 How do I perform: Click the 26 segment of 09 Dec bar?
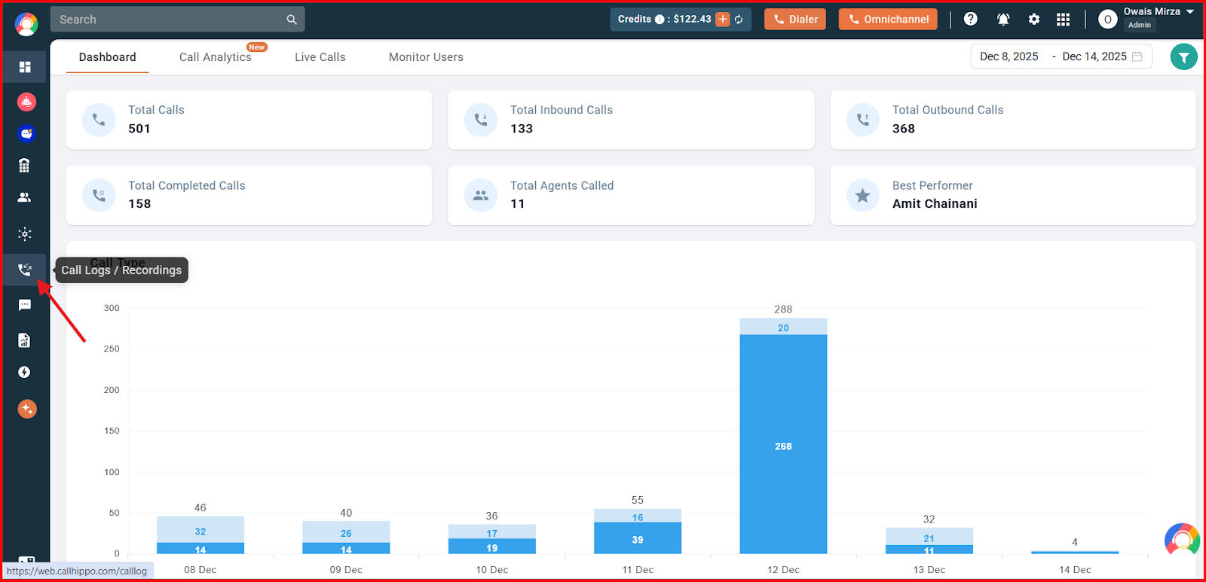[x=346, y=532]
